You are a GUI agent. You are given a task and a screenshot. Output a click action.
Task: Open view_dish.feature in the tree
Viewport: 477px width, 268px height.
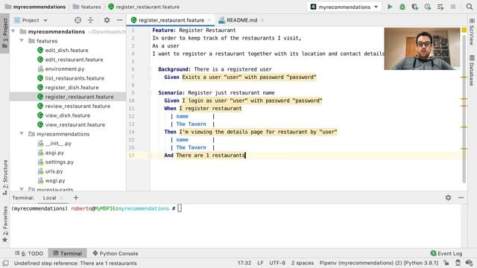pos(68,115)
